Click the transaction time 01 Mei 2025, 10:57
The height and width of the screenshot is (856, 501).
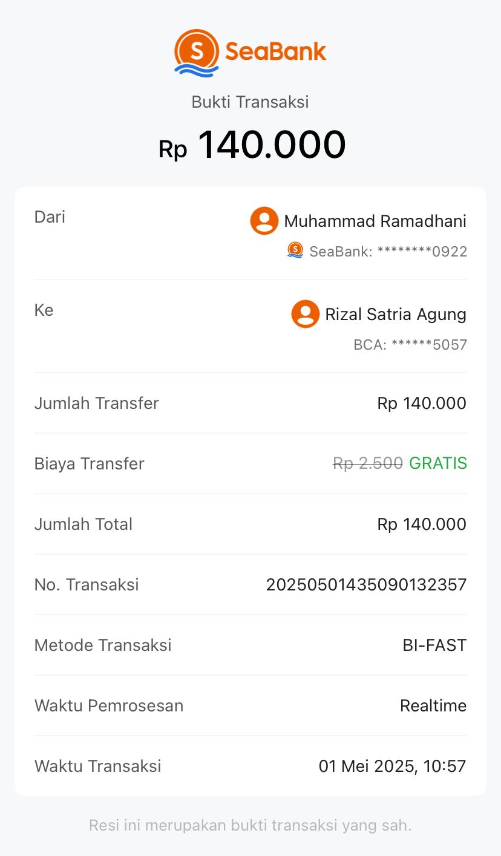click(x=392, y=766)
